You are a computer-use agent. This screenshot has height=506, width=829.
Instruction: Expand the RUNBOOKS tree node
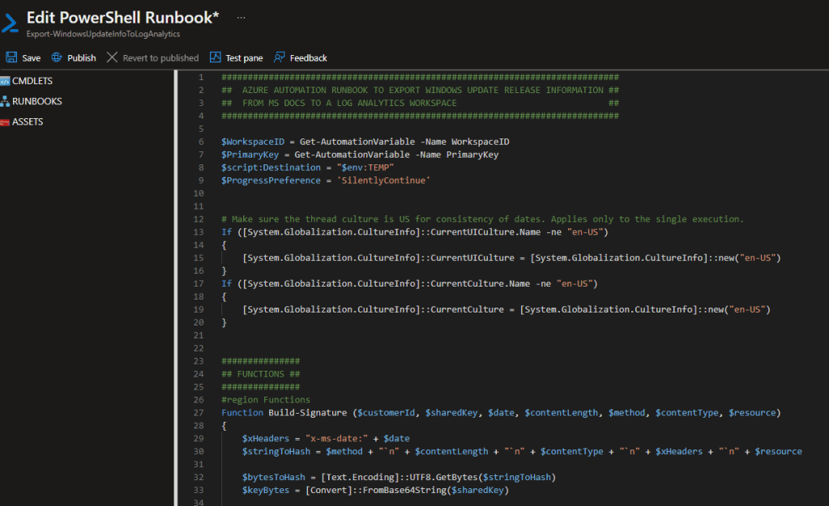pyautogui.click(x=36, y=101)
